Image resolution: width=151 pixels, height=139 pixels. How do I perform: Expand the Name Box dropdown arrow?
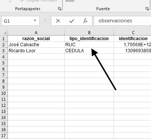click(x=35, y=21)
